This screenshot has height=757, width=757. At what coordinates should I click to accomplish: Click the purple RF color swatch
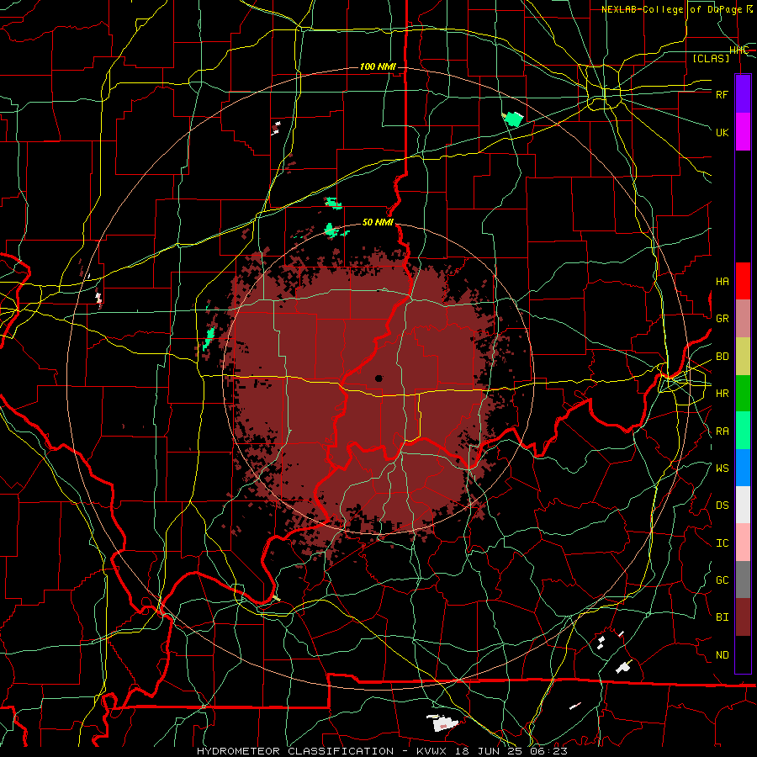(x=743, y=94)
